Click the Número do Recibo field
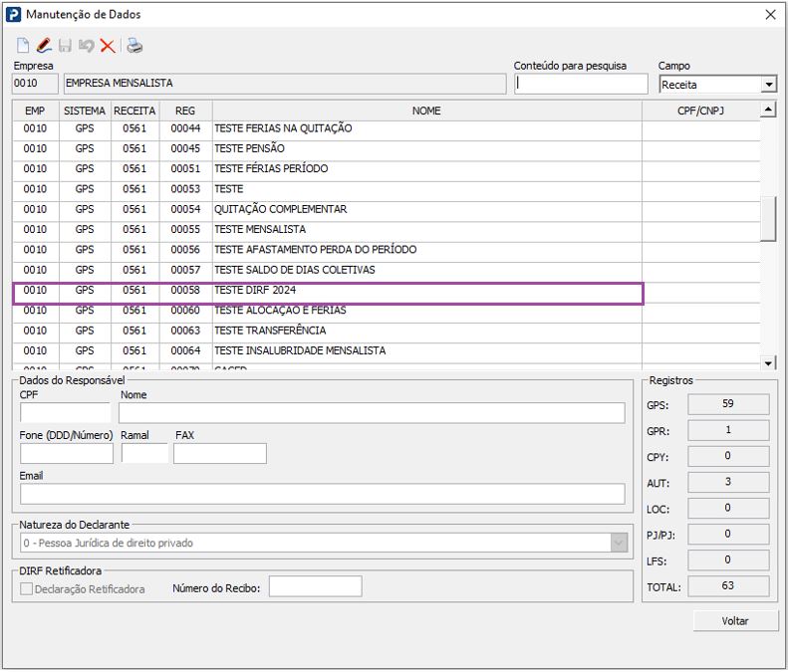The height and width of the screenshot is (672, 788). 315,586
